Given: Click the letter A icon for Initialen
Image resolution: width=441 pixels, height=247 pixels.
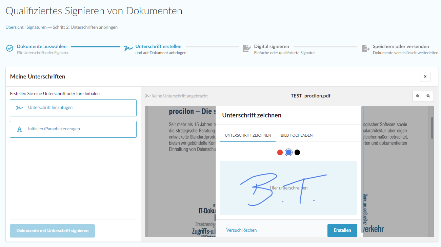Looking at the screenshot, I should [x=20, y=129].
